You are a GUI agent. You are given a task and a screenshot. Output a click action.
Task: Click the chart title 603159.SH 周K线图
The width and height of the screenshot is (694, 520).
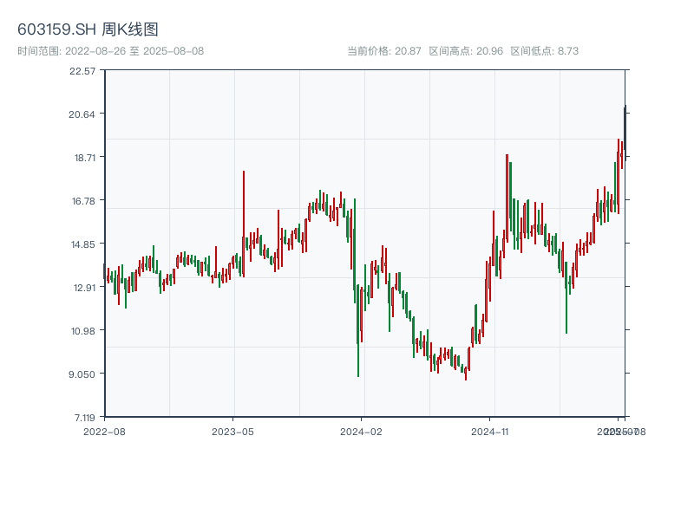click(88, 29)
